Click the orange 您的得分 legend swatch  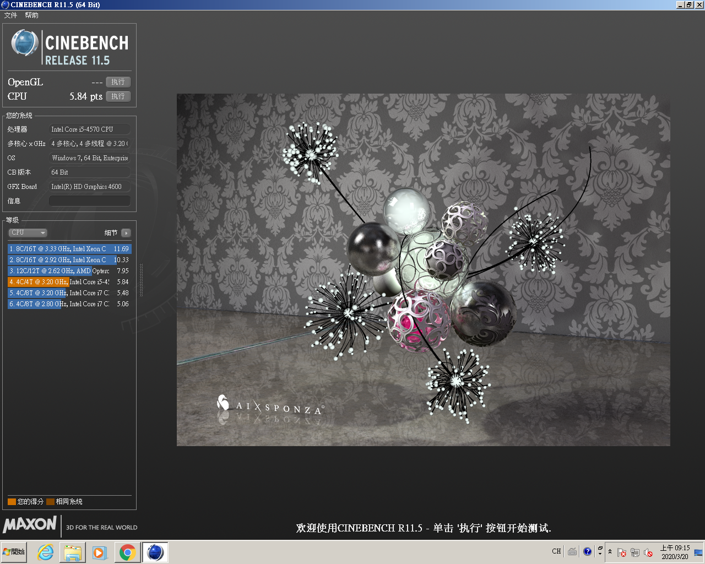click(x=12, y=502)
